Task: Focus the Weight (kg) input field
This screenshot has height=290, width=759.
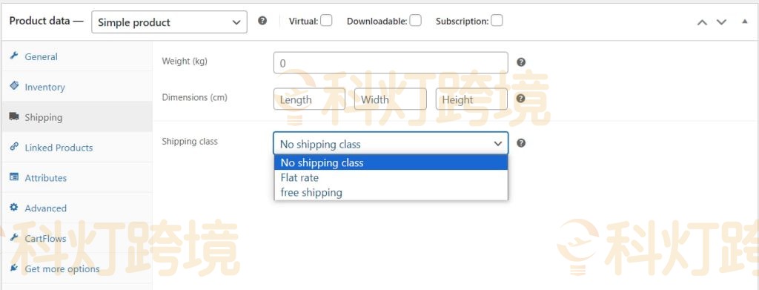Action: click(x=391, y=63)
